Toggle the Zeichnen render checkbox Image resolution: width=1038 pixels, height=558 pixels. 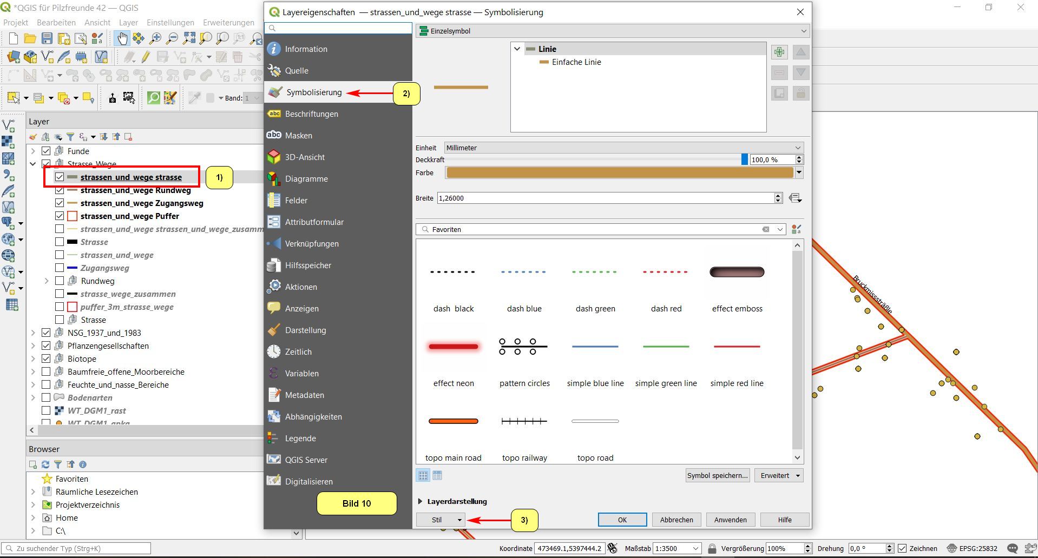click(x=902, y=548)
